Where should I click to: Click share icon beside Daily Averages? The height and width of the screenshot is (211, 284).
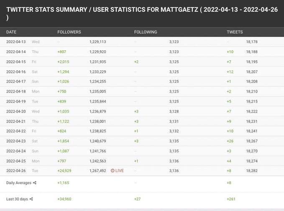click(35, 183)
